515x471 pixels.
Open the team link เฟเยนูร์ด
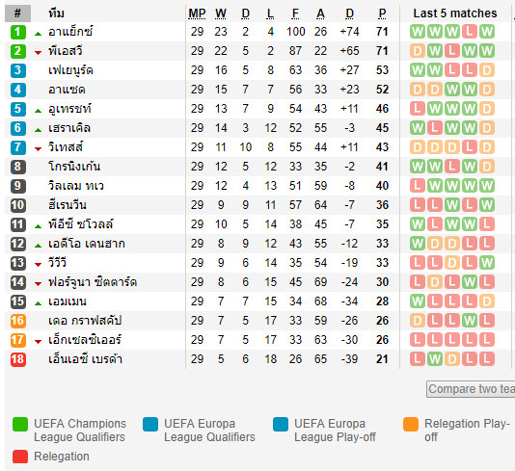click(x=70, y=70)
